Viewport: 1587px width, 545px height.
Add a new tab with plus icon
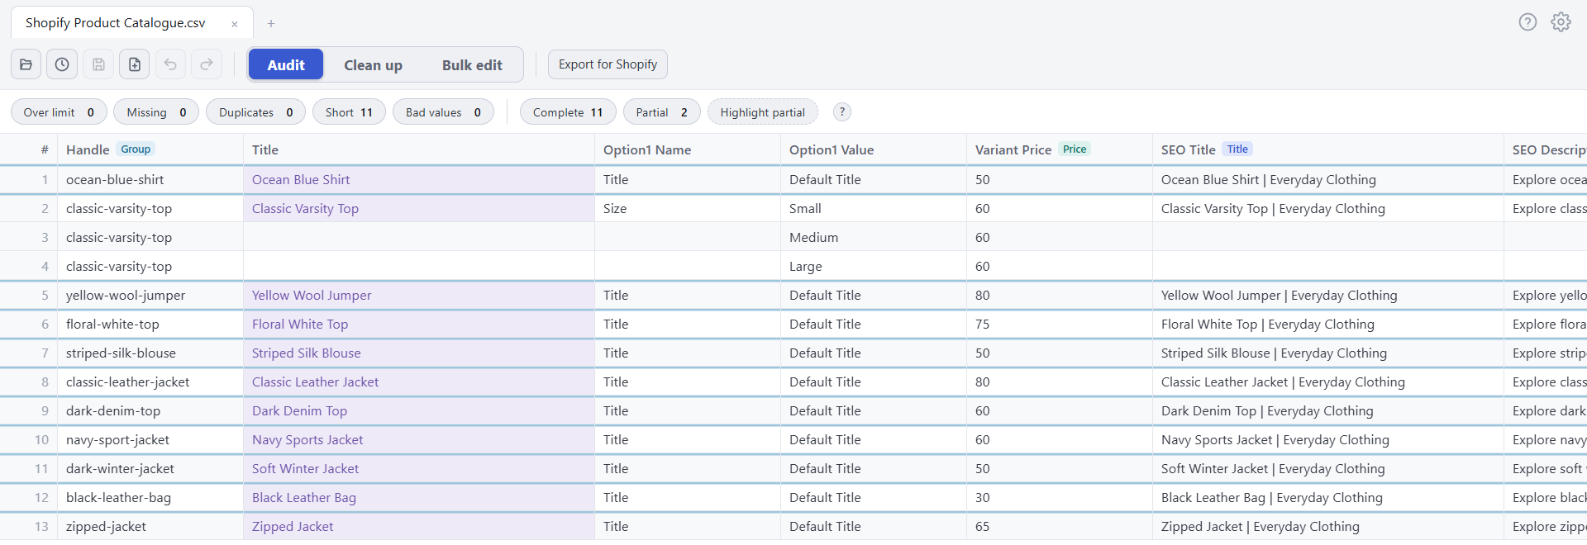[270, 23]
